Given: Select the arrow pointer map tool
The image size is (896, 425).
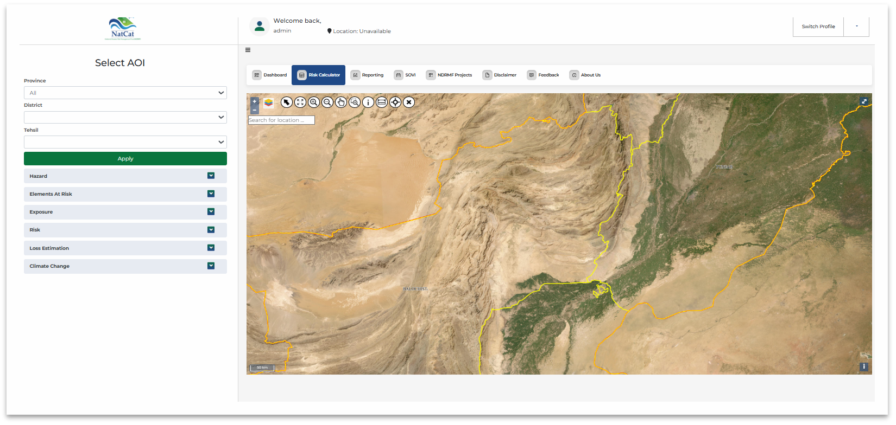Looking at the screenshot, I should pyautogui.click(x=287, y=102).
